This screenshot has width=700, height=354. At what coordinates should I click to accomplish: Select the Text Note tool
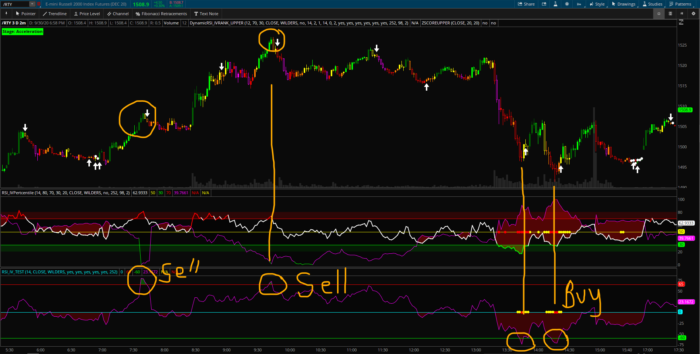206,14
